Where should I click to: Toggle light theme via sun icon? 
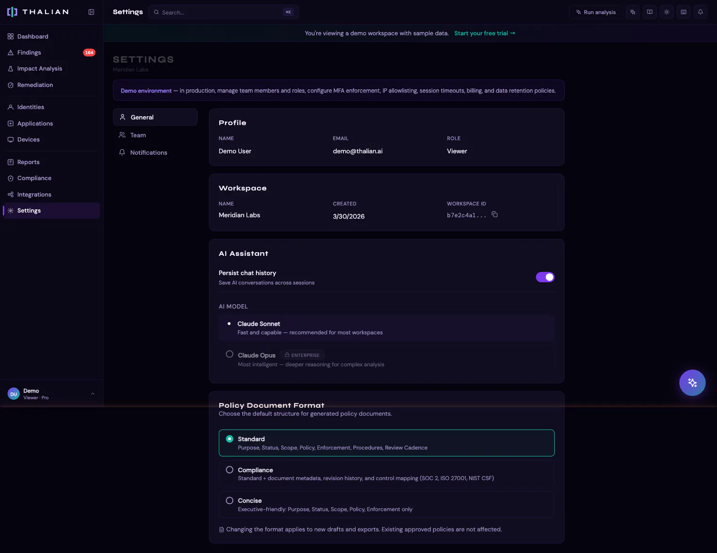click(667, 12)
